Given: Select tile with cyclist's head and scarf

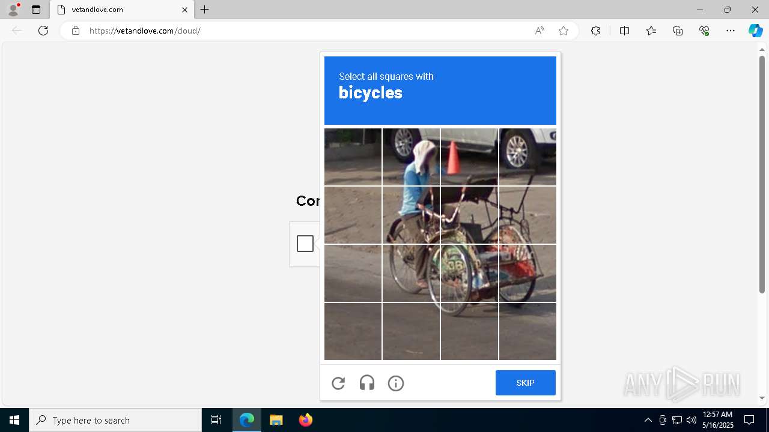Looking at the screenshot, I should pyautogui.click(x=411, y=157).
